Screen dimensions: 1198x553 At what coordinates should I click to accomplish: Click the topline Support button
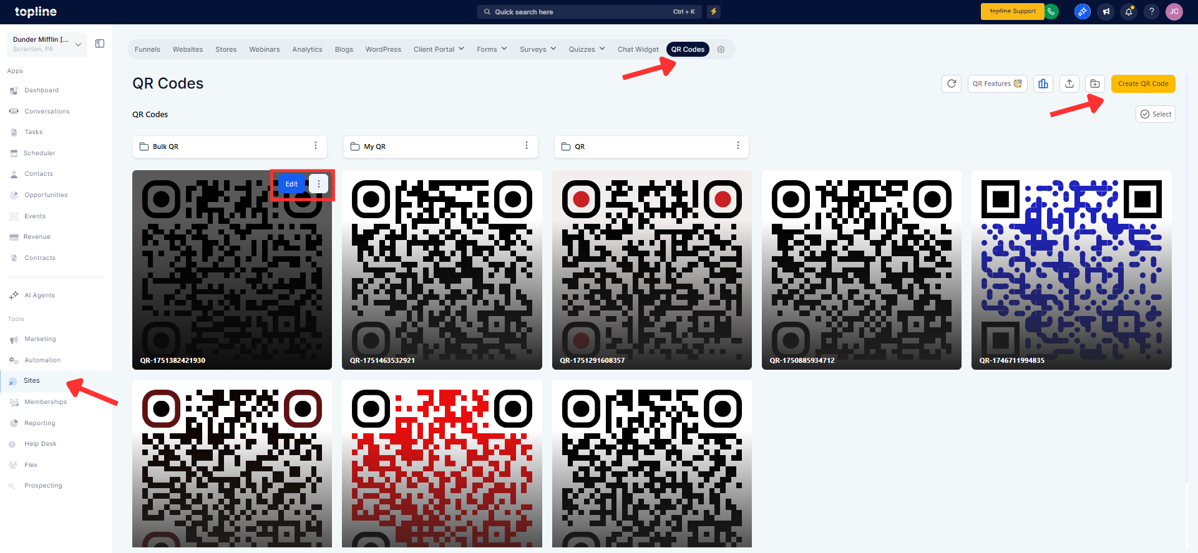click(1012, 11)
